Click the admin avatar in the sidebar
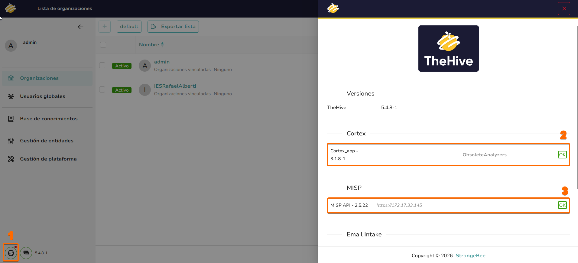 pos(11,46)
